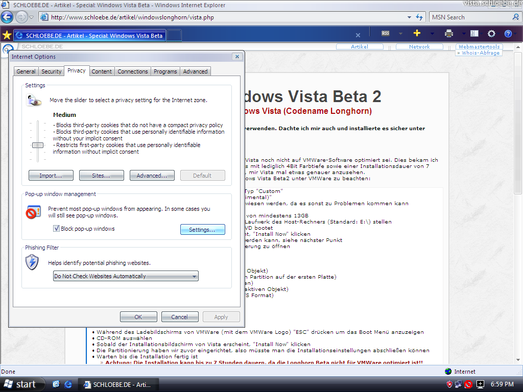Click the page scrollbar down arrow
The height and width of the screenshot is (392, 523).
pos(518,360)
